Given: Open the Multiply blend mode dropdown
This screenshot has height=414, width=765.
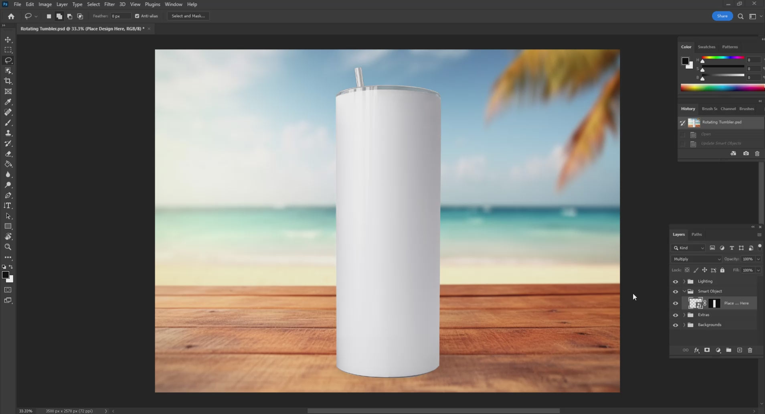Looking at the screenshot, I should tap(696, 259).
